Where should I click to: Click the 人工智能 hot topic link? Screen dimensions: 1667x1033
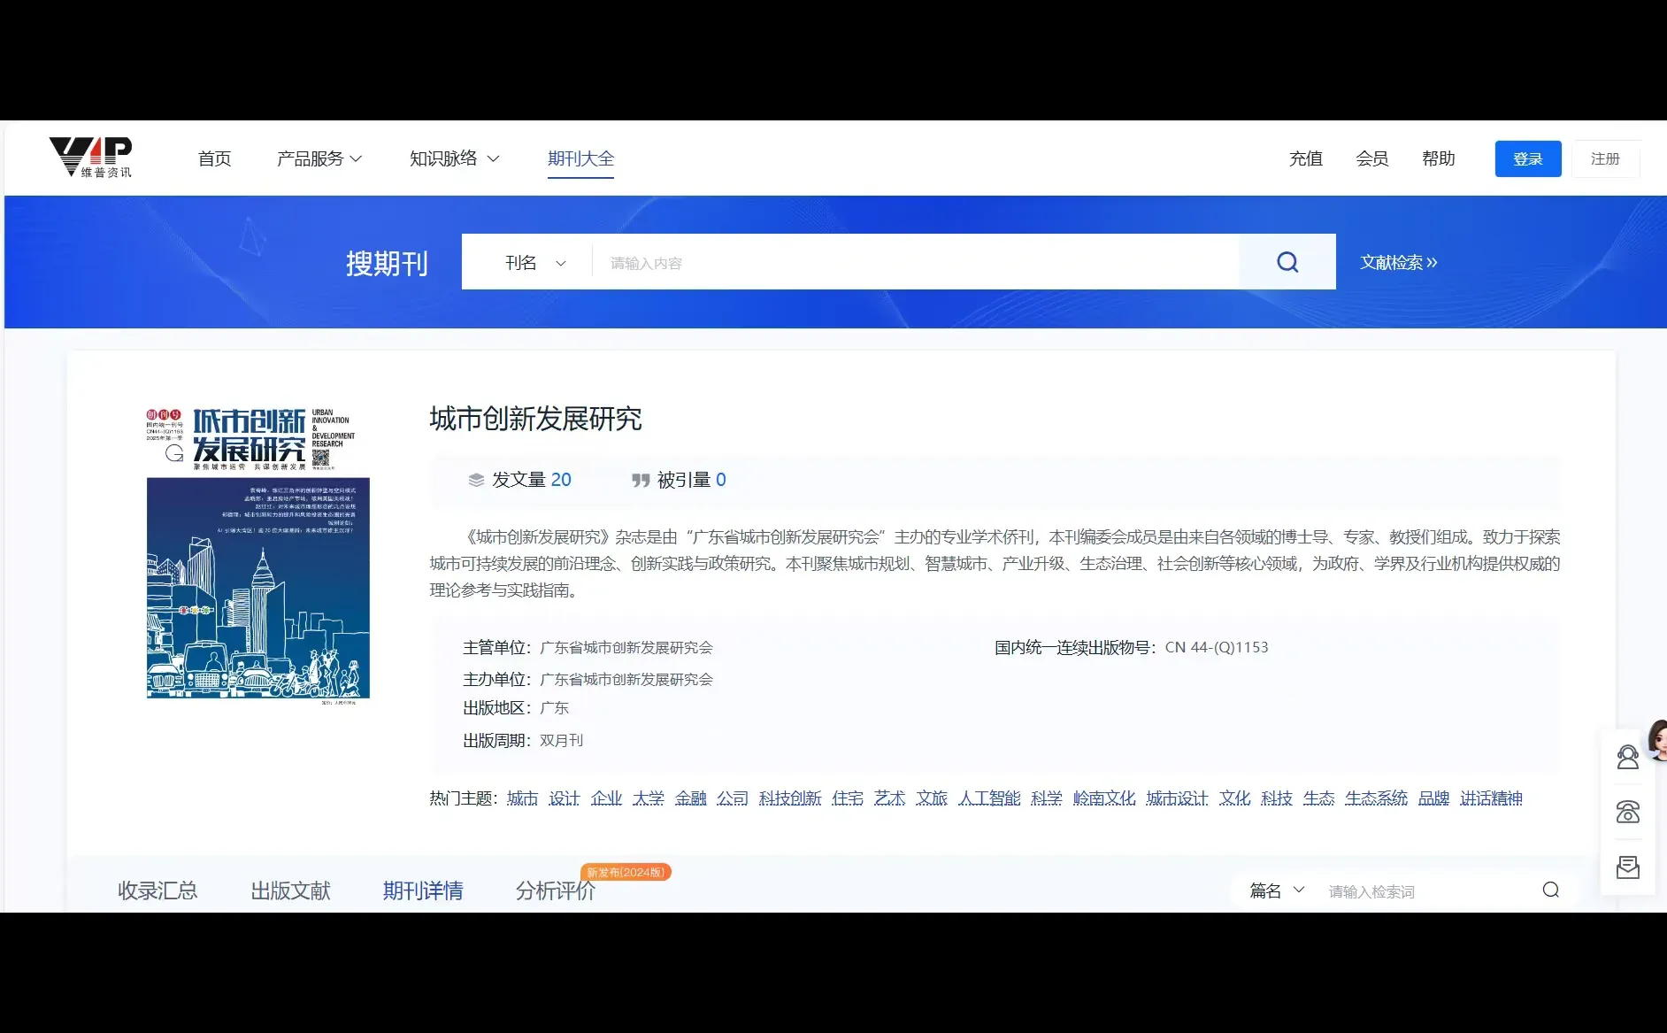(989, 798)
